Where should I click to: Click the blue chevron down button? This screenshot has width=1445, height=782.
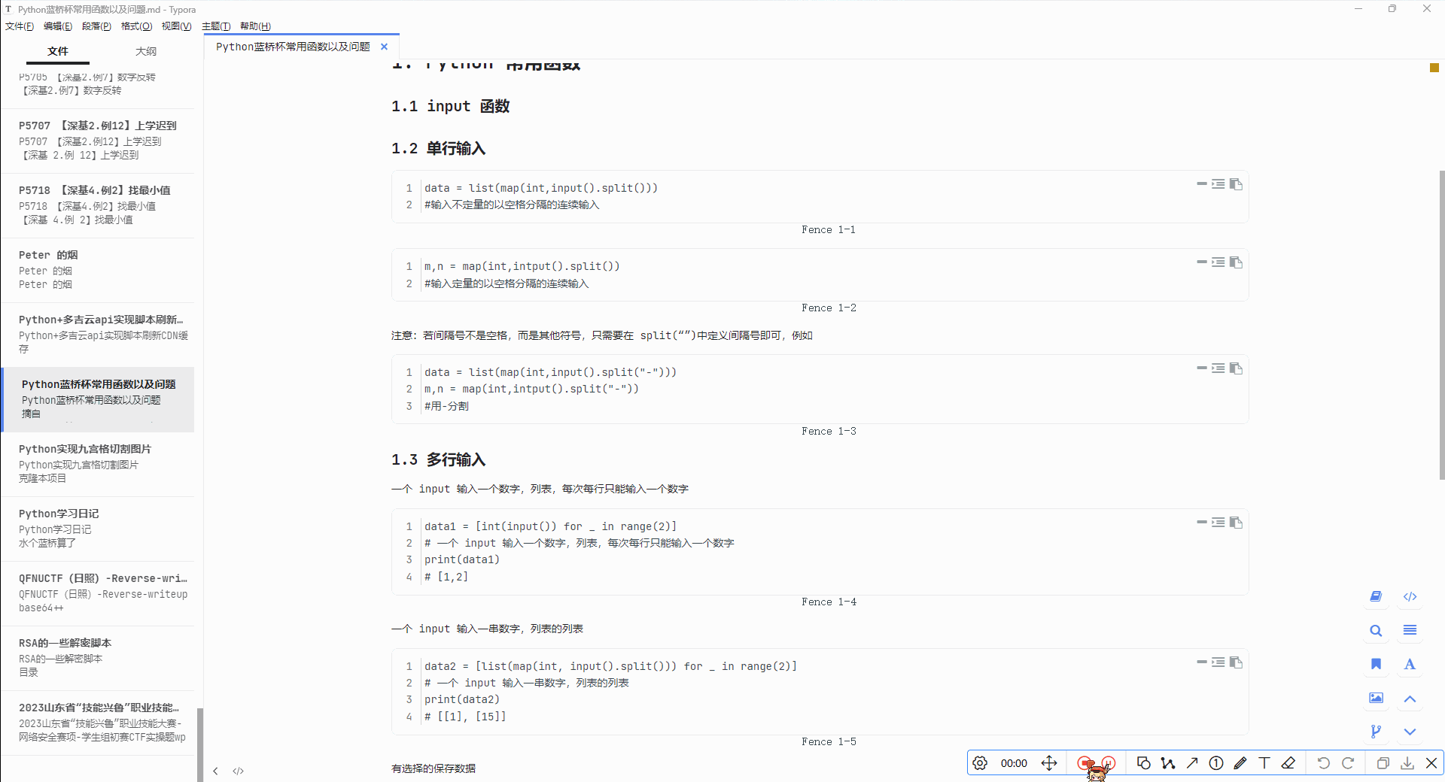[1410, 732]
